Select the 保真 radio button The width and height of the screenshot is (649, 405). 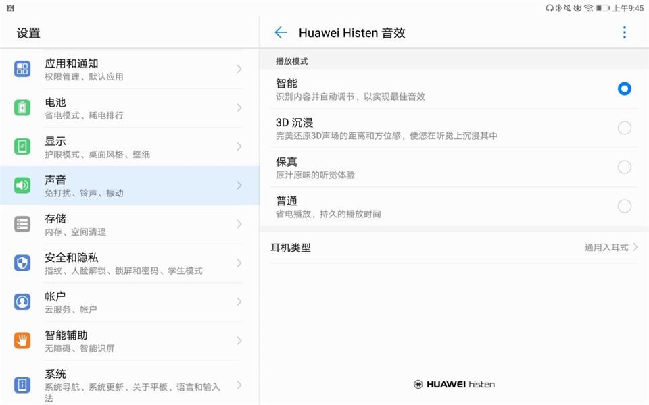pos(624,167)
